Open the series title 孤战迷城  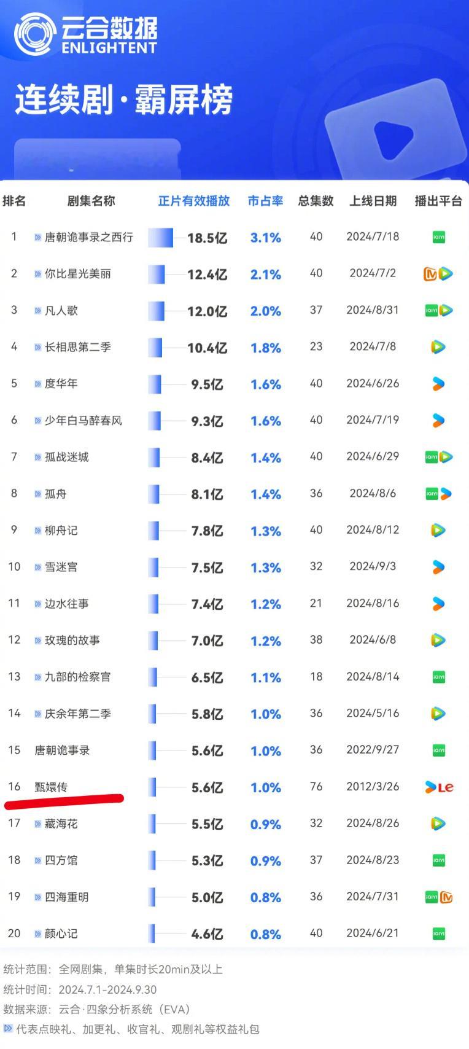point(67,457)
